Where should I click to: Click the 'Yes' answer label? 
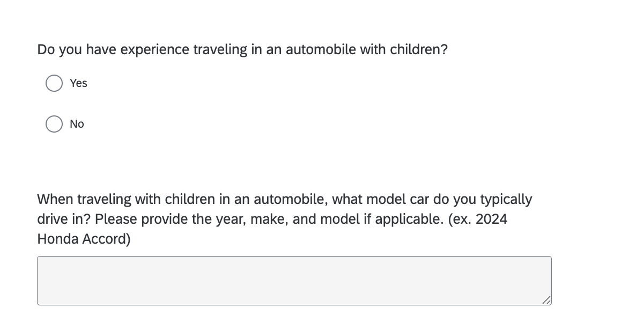tap(78, 83)
